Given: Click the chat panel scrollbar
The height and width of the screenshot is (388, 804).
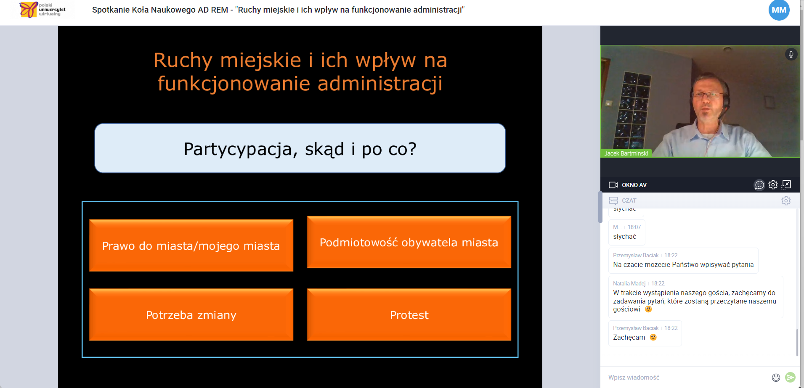Looking at the screenshot, I should tap(797, 342).
